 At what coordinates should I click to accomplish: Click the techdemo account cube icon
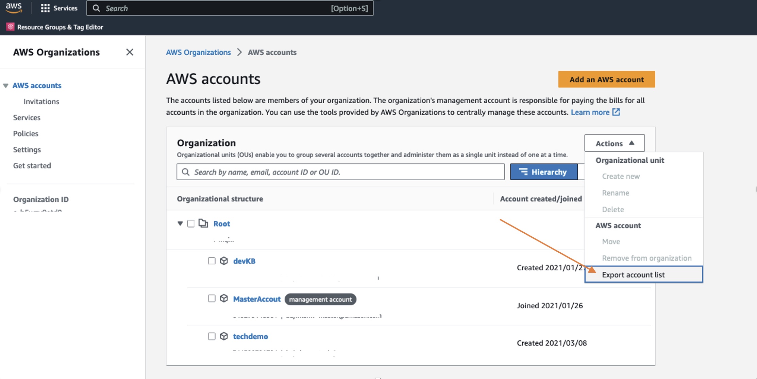[224, 336]
